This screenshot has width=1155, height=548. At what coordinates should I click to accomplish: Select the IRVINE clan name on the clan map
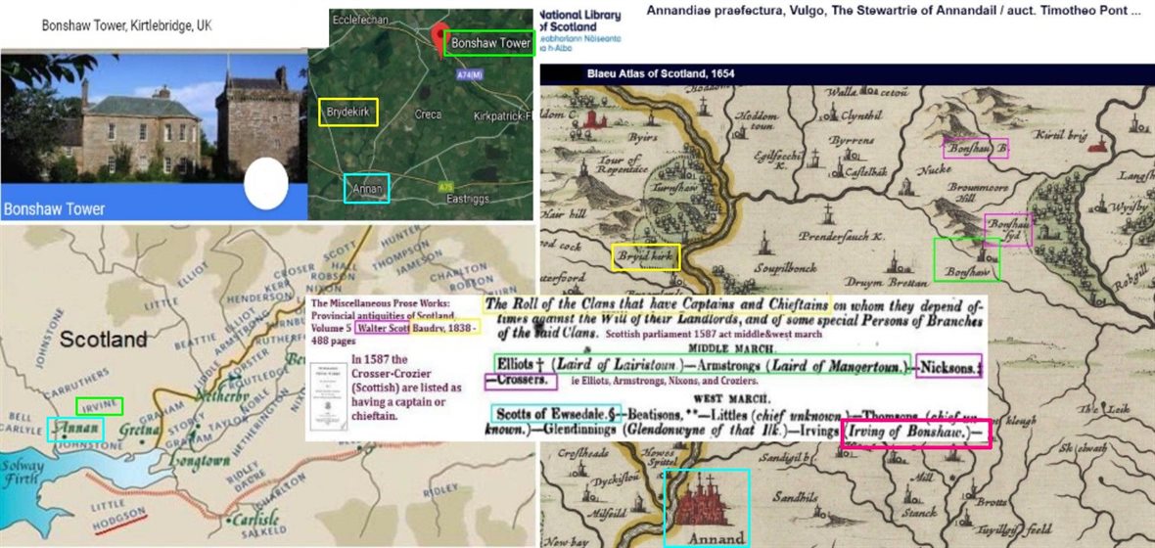click(x=100, y=405)
